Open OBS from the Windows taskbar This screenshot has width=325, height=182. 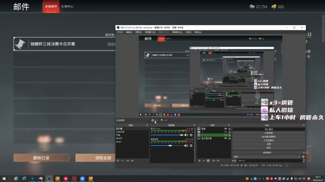coord(49,179)
